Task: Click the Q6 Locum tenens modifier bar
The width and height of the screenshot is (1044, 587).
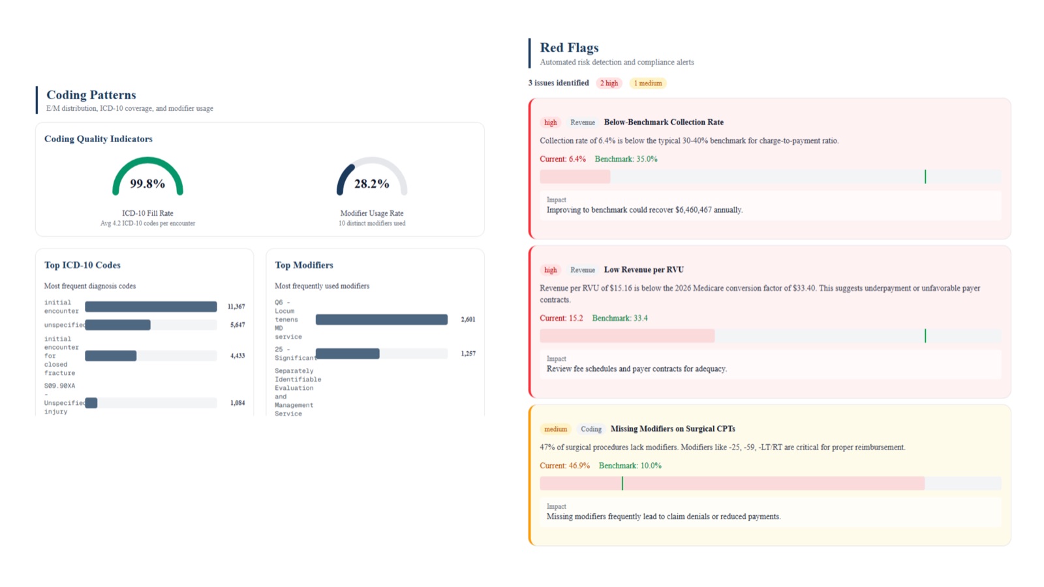Action: coord(382,320)
